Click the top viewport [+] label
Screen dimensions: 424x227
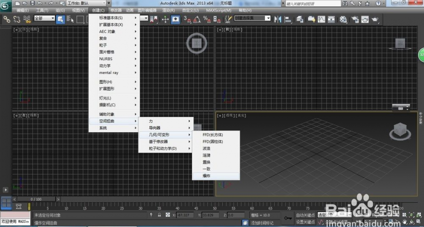point(16,30)
